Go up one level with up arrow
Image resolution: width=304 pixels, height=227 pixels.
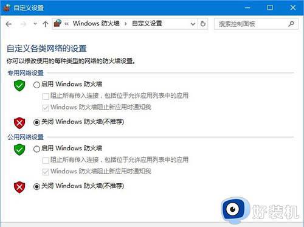46,24
